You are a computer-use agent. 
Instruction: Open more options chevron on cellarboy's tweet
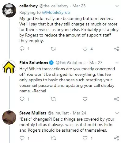[117, 6]
